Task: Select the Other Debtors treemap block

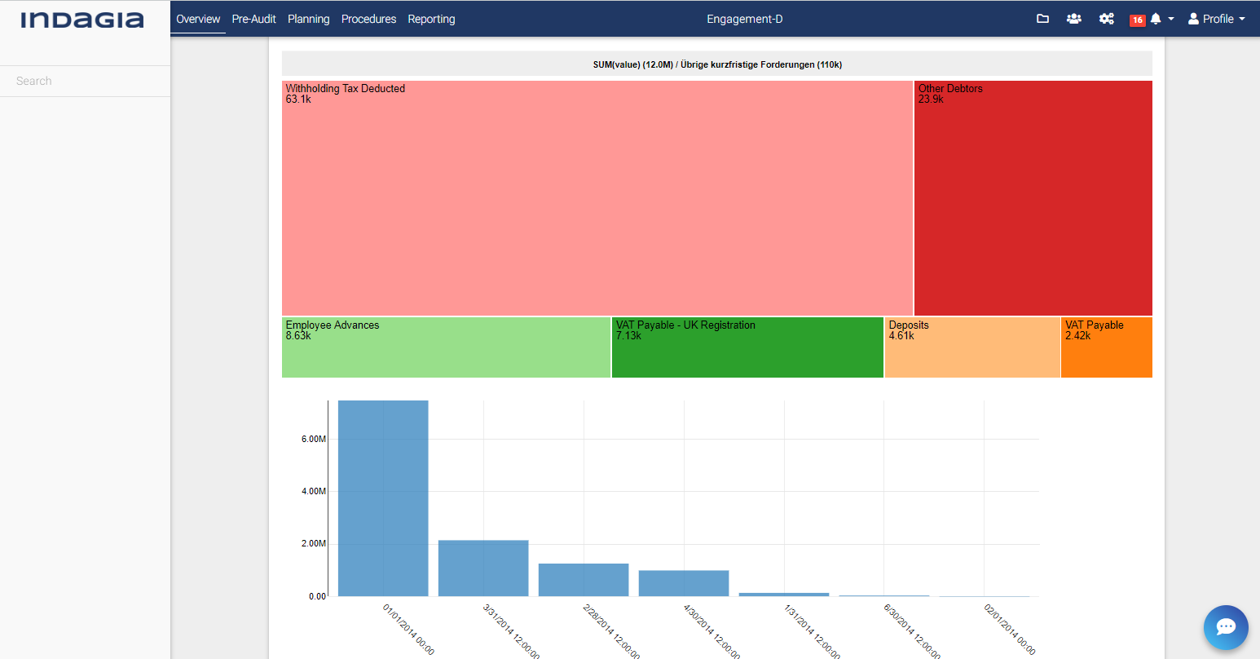Action: (1033, 198)
